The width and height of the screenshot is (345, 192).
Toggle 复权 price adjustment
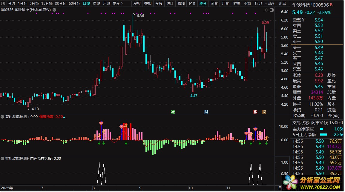tap(137, 4)
